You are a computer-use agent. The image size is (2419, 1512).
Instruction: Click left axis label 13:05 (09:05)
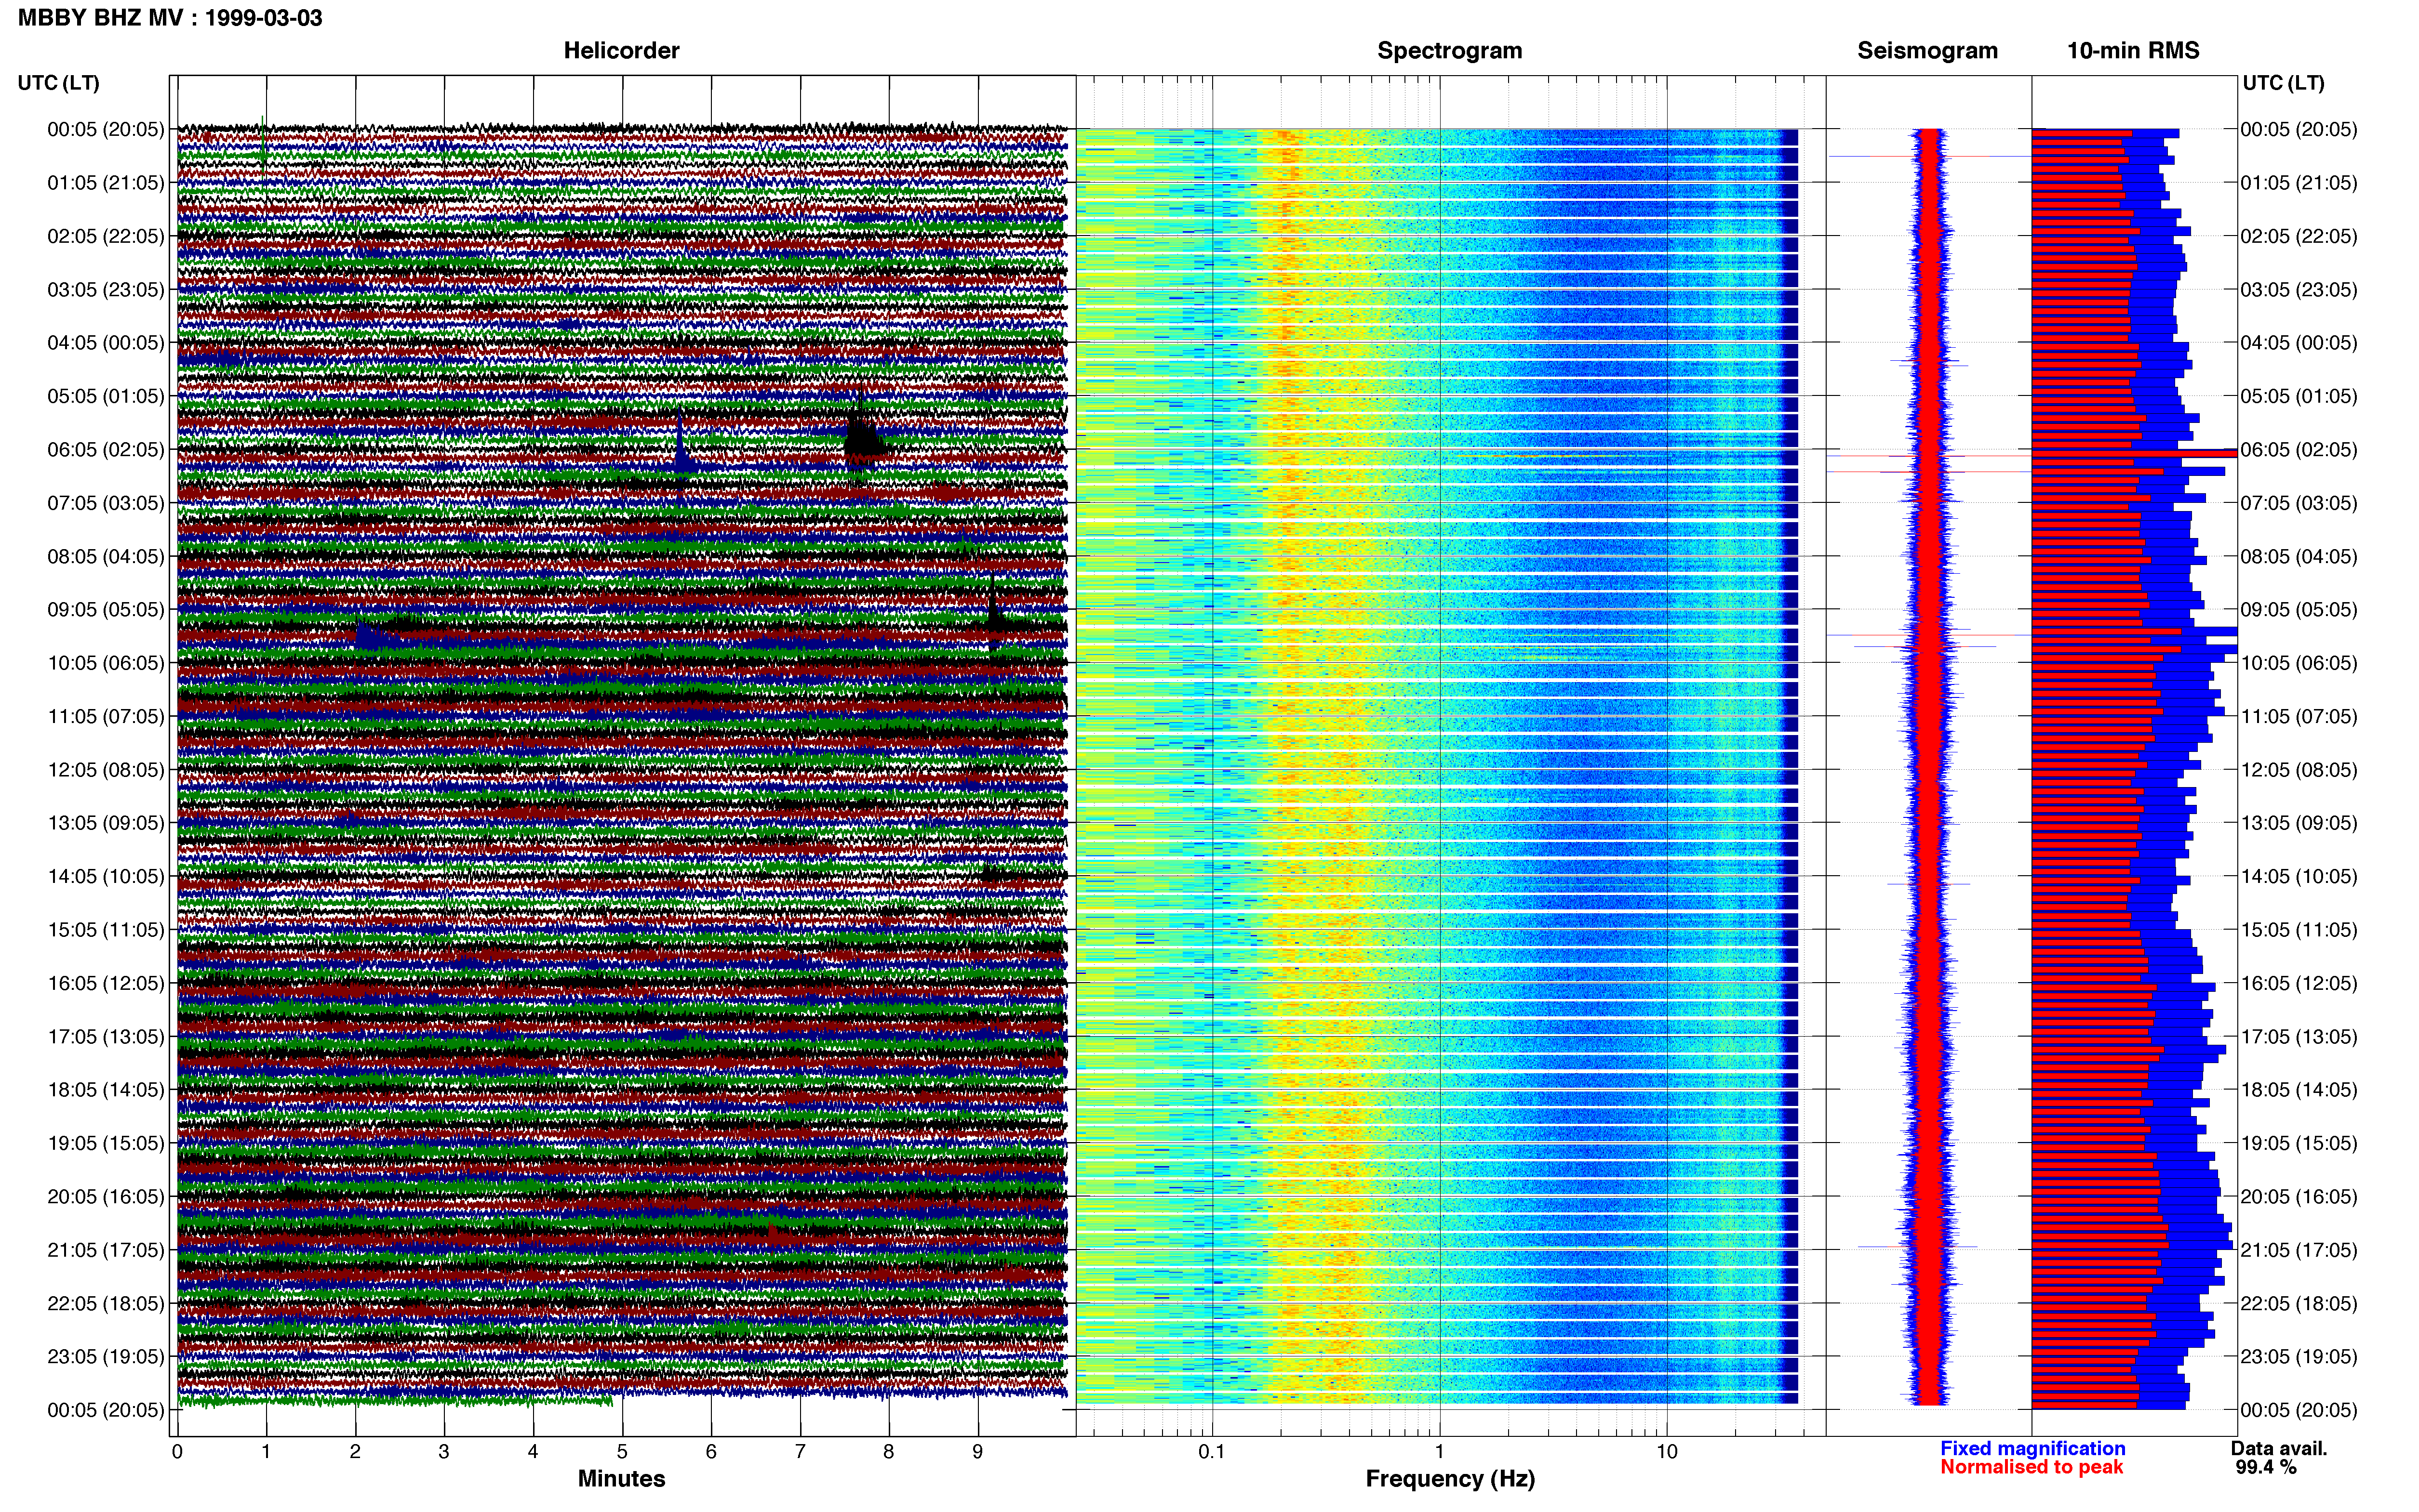[106, 823]
